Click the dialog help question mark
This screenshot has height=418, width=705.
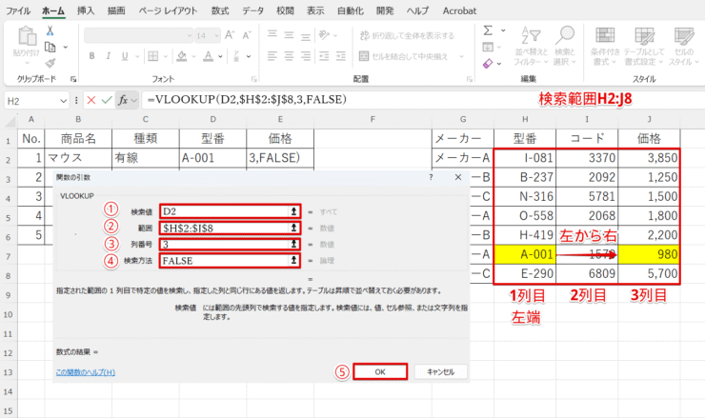[x=431, y=177]
